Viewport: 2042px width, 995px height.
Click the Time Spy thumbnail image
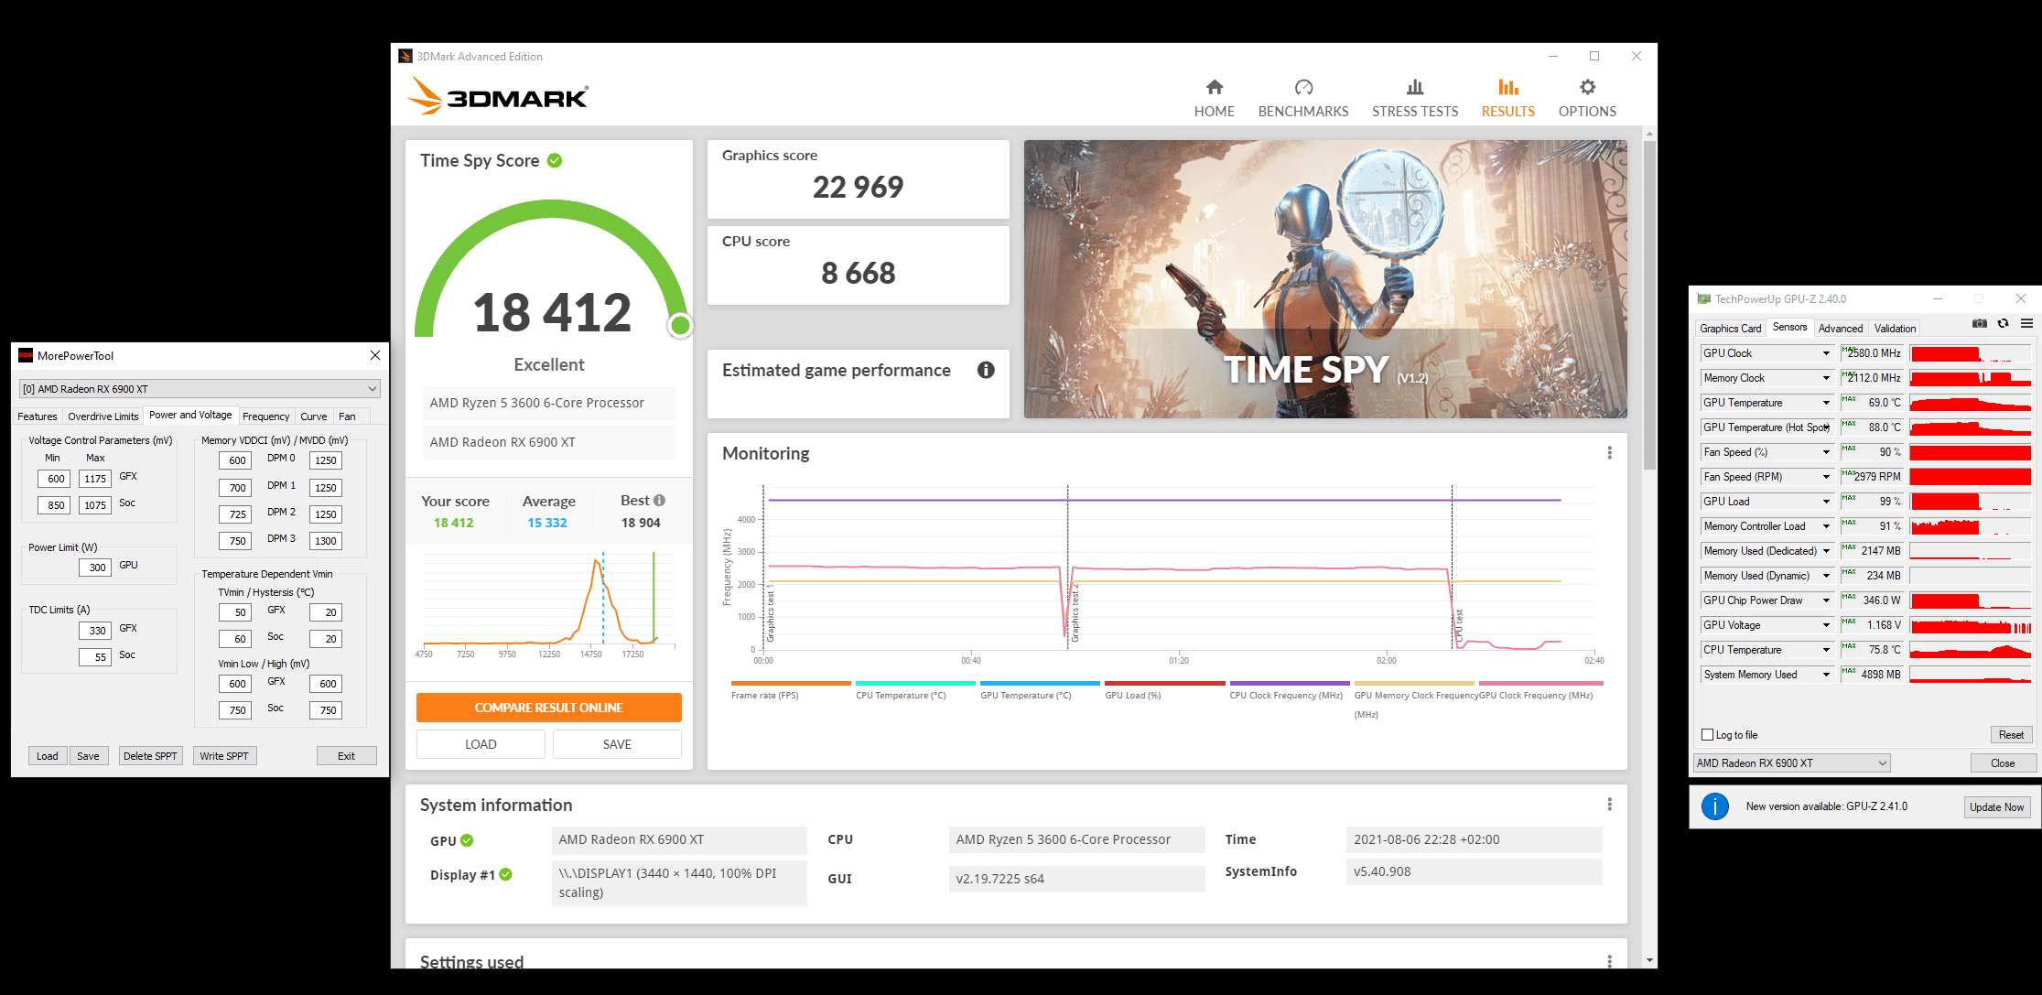[x=1325, y=279]
